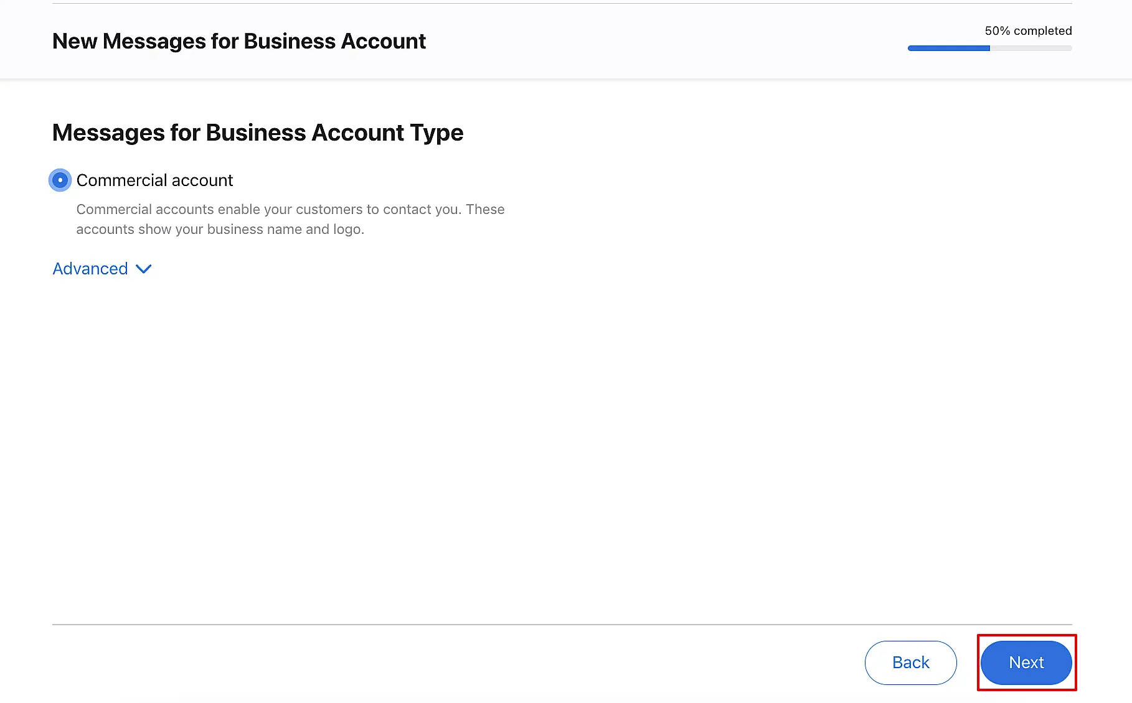
Task: Click the chevron arrow beside Advanced
Action: tap(144, 269)
